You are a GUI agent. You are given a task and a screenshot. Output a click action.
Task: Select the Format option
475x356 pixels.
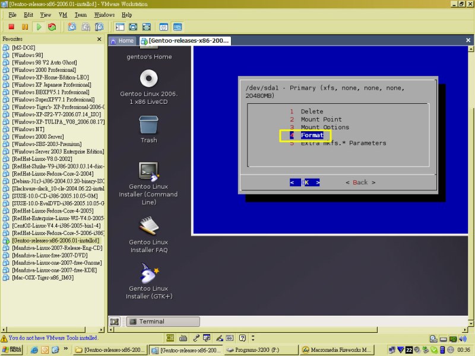[x=306, y=135]
